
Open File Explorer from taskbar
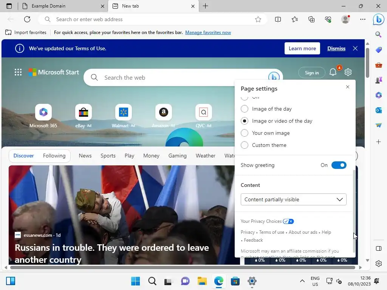[x=202, y=281]
